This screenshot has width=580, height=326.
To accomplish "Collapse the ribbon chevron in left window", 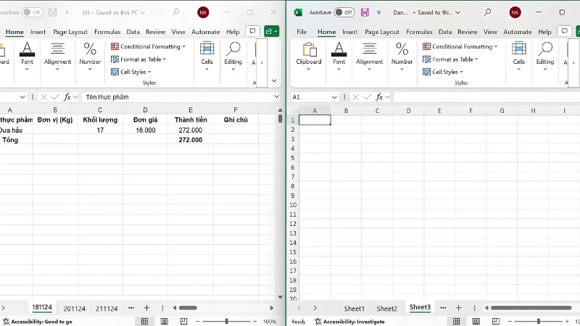I will [274, 80].
